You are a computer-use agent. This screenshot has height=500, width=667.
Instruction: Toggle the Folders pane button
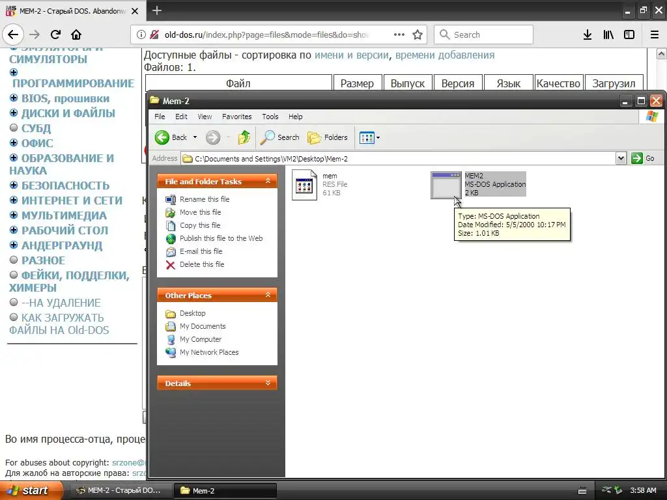pyautogui.click(x=328, y=137)
